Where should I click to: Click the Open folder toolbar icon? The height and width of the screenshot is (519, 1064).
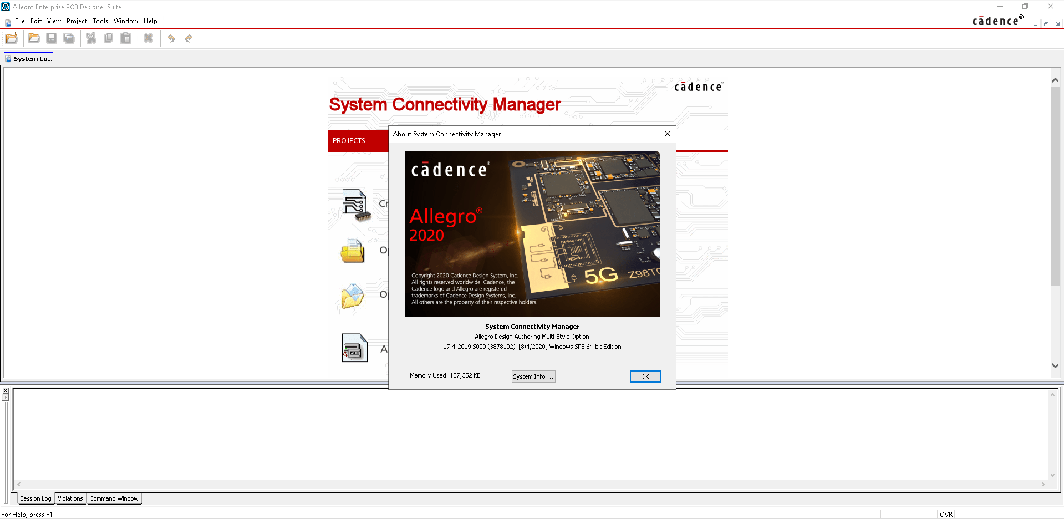pyautogui.click(x=34, y=38)
